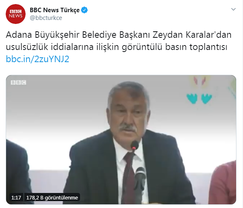Click the turquoise logo in video background
Viewport: 243px width, 208px height.
coord(199,98)
